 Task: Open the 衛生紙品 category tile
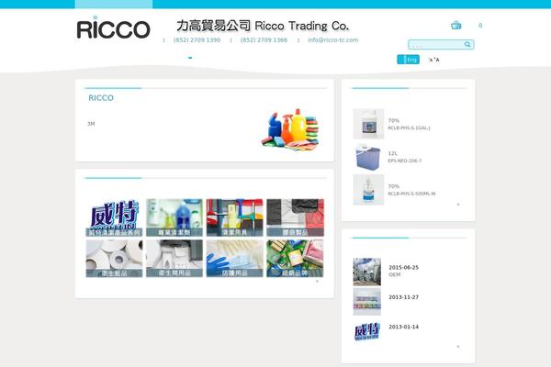(114, 259)
